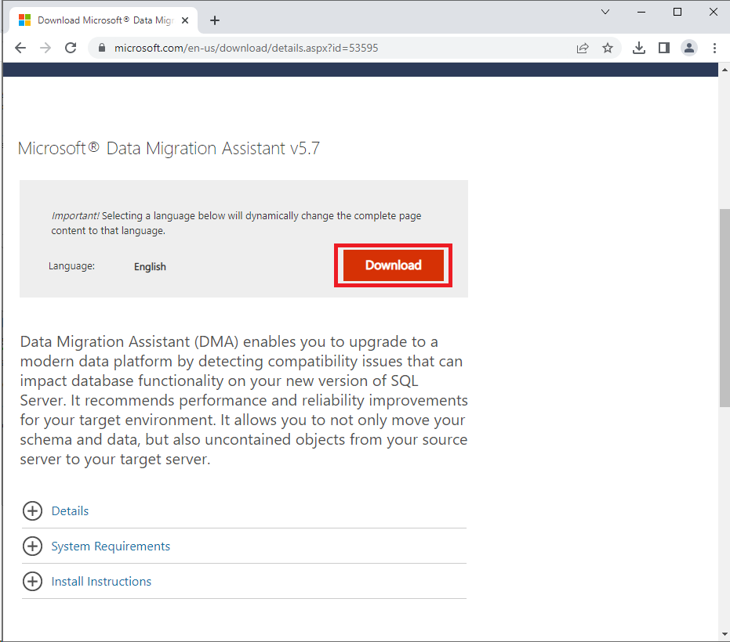Maximize the browser window
730x642 pixels.
(x=677, y=12)
